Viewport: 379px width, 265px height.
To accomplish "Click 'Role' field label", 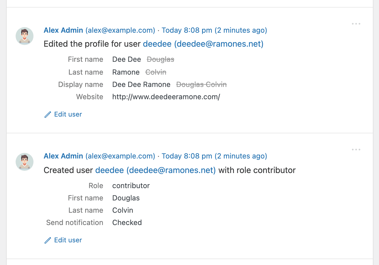I will click(96, 186).
